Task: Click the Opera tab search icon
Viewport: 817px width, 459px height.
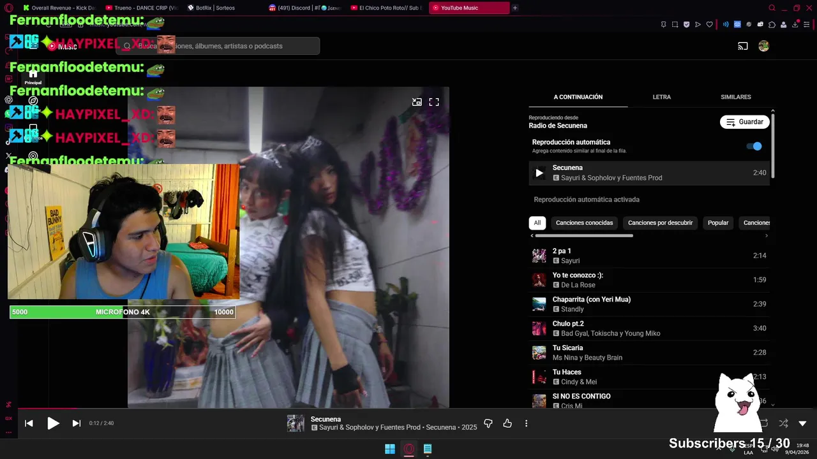Action: click(x=772, y=8)
